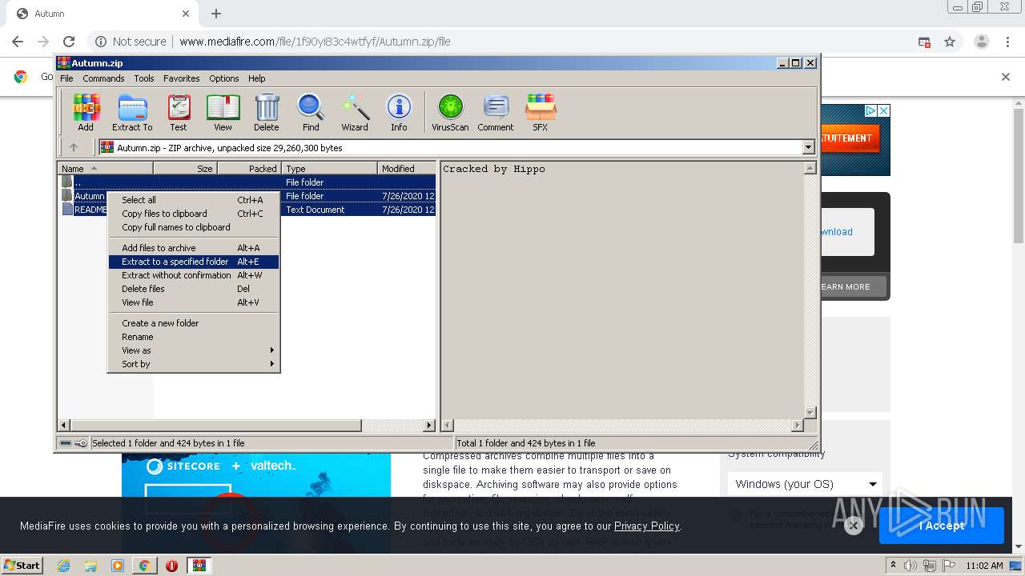Sort by the Packed column header
1025x576 pixels.
pyautogui.click(x=249, y=168)
